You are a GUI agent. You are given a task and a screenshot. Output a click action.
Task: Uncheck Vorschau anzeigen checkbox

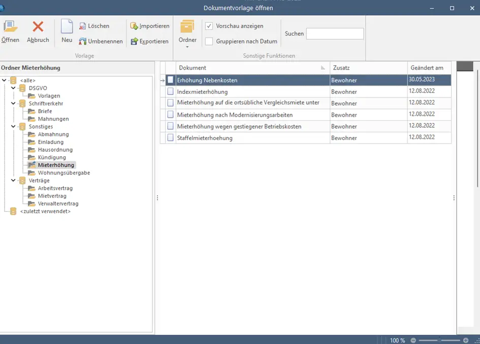209,26
